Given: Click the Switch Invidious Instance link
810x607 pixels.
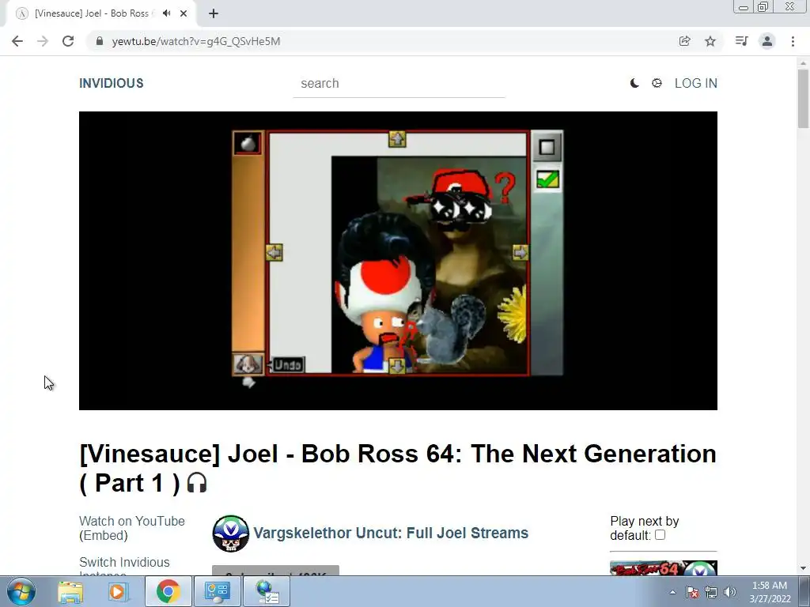Looking at the screenshot, I should (x=124, y=567).
